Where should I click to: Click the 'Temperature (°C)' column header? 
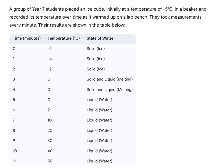[64, 38]
